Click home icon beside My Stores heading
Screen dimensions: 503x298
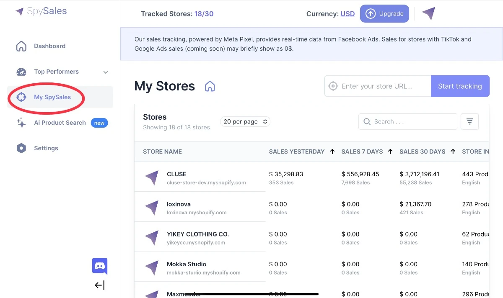click(210, 86)
